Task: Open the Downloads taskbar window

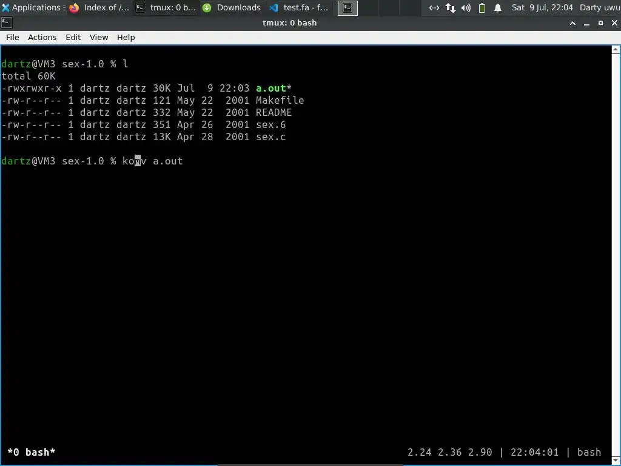Action: (x=232, y=7)
